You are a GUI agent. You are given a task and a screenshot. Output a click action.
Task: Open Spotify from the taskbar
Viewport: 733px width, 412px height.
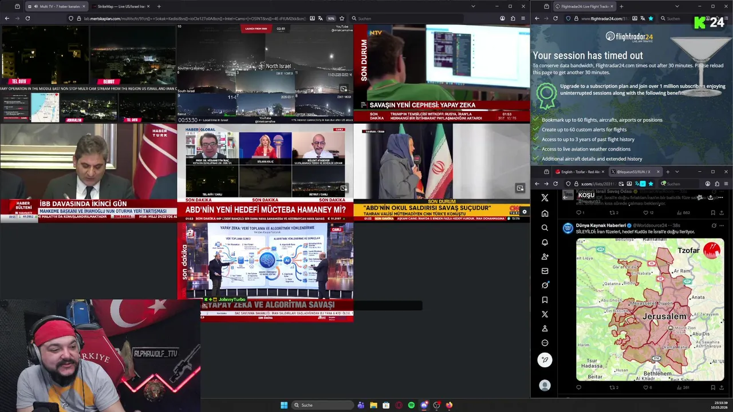(411, 405)
